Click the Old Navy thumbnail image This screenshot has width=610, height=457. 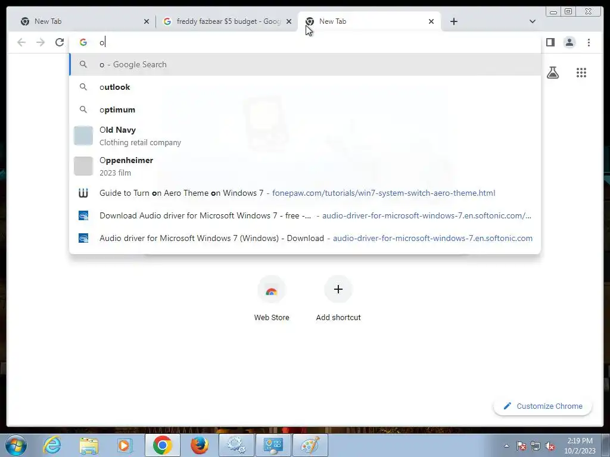pyautogui.click(x=83, y=136)
